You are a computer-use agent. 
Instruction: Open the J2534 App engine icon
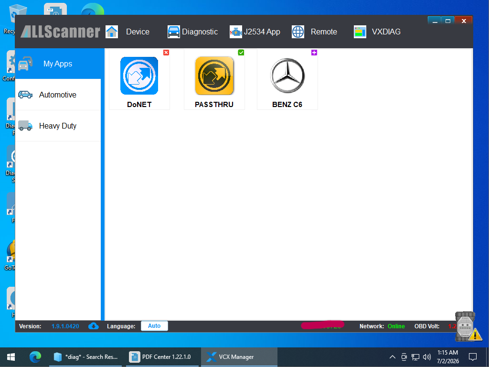point(236,32)
